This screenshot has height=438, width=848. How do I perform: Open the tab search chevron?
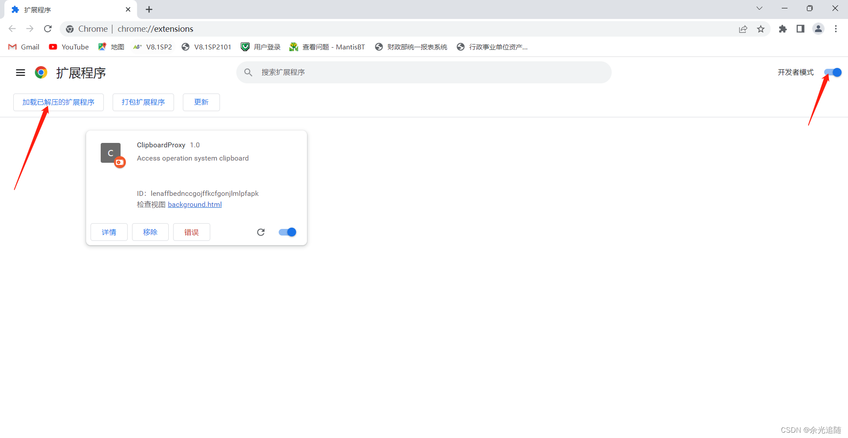(759, 8)
